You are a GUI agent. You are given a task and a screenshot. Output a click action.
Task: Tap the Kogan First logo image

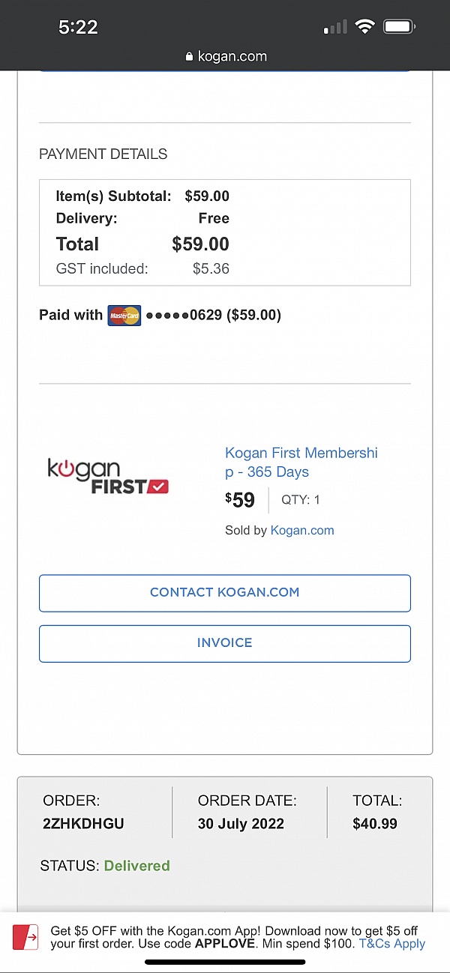[x=108, y=477]
